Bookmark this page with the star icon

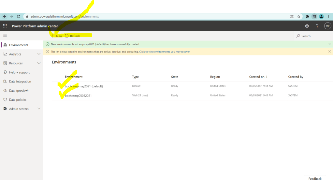(x=298, y=16)
